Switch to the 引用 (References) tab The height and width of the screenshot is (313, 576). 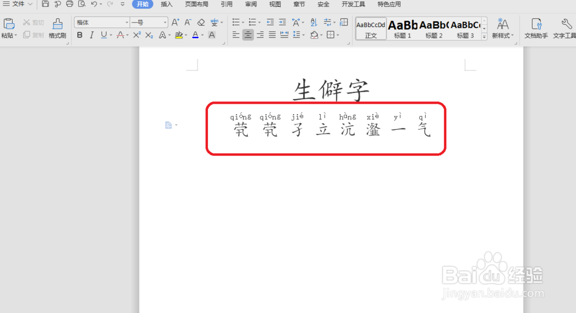[x=226, y=4]
